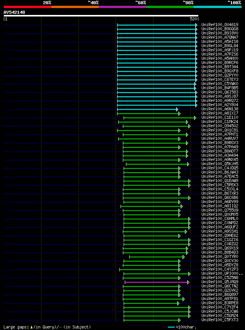Select the UniRef100_Q9HE62 label

click(x=220, y=235)
